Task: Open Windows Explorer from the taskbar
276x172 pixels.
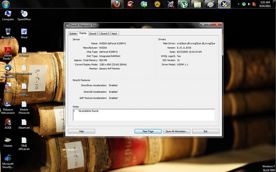Action: tap(197, 4)
